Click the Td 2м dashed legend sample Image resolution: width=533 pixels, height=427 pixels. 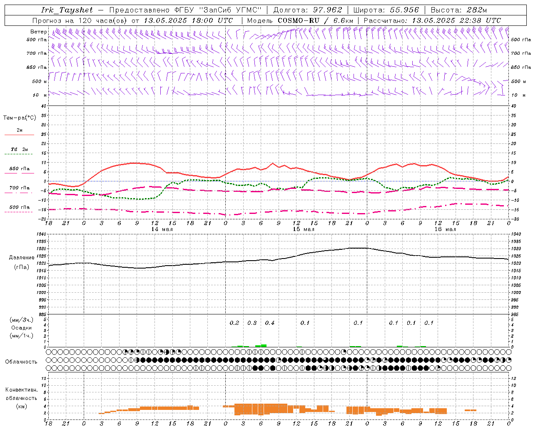(x=19, y=154)
